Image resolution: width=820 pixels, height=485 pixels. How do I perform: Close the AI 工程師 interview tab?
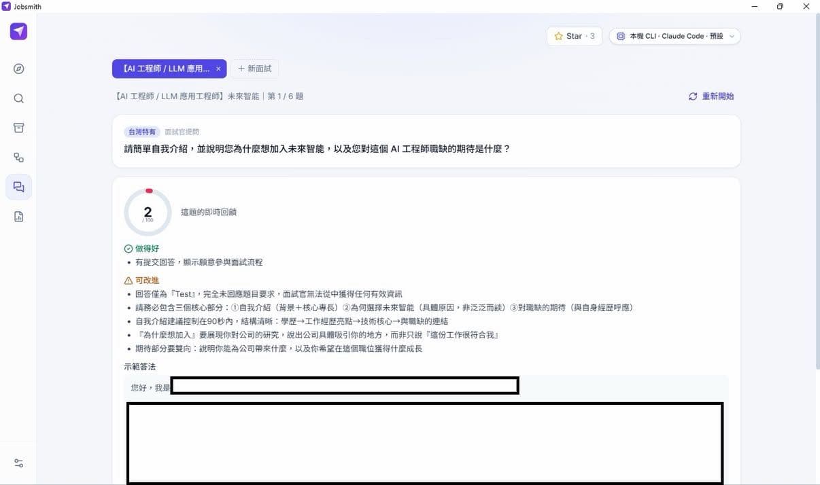click(x=218, y=69)
